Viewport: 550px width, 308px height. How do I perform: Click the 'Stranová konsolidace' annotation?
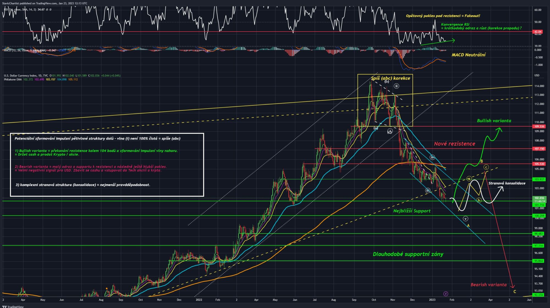coord(507,183)
